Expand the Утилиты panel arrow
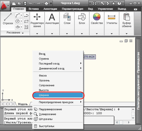 pyautogui.click(x=111, y=34)
